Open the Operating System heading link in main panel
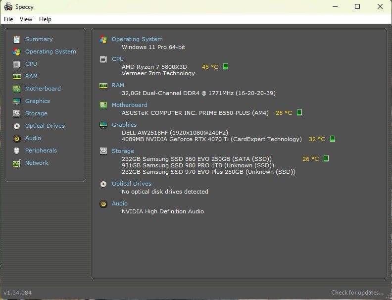 click(x=137, y=39)
